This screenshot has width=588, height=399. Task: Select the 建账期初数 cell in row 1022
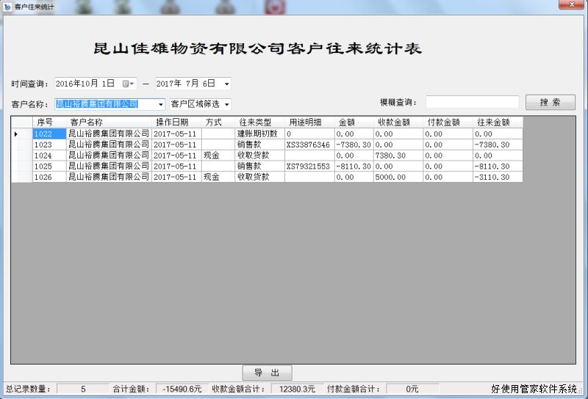258,134
